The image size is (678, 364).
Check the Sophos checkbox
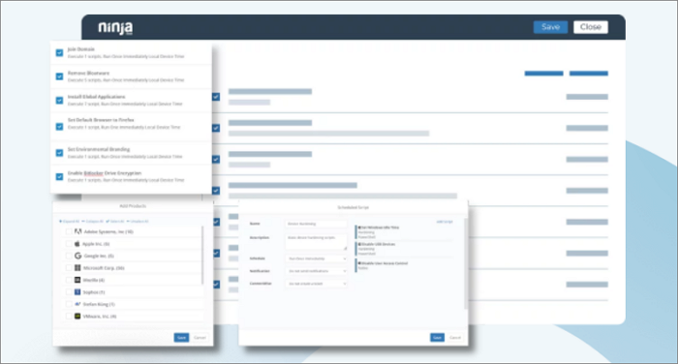click(69, 292)
